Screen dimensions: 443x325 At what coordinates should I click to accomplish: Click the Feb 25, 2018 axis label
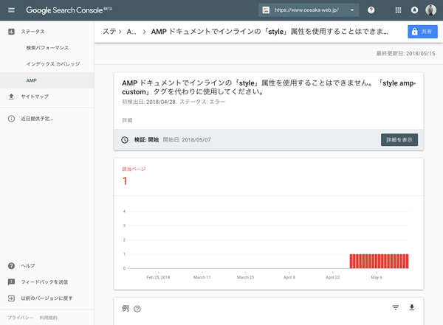158,277
